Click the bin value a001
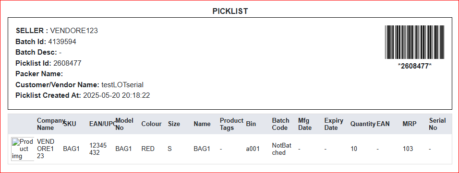 pos(253,149)
